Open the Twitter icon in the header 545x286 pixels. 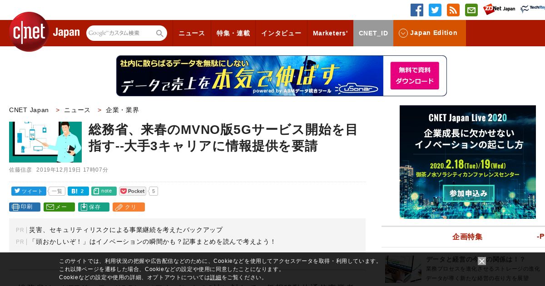[x=435, y=10]
